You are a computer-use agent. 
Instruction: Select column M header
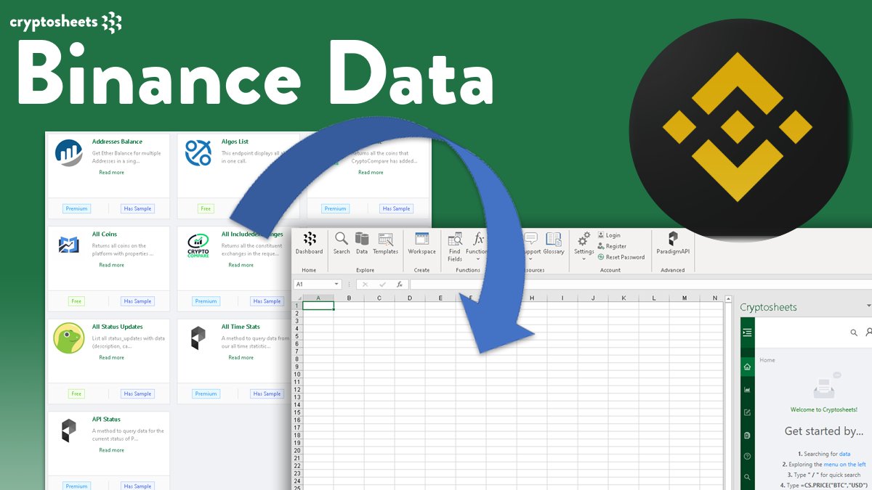coord(685,298)
